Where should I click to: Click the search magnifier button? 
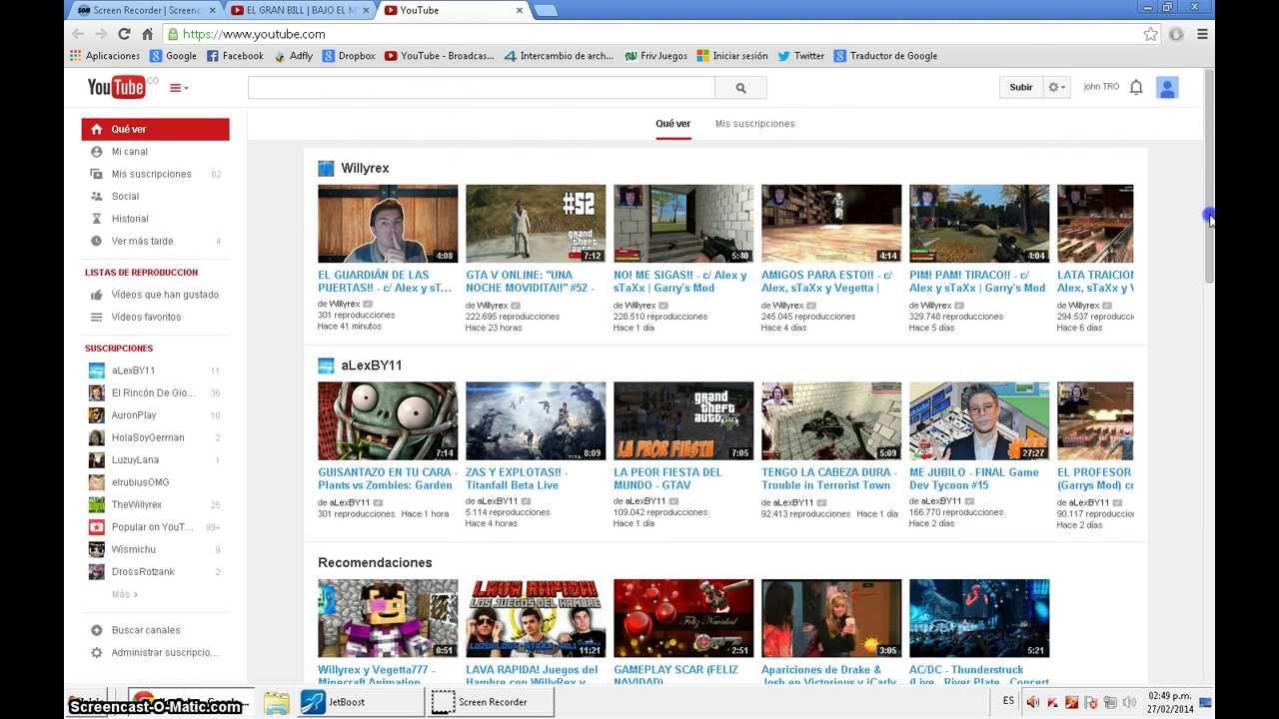point(740,88)
